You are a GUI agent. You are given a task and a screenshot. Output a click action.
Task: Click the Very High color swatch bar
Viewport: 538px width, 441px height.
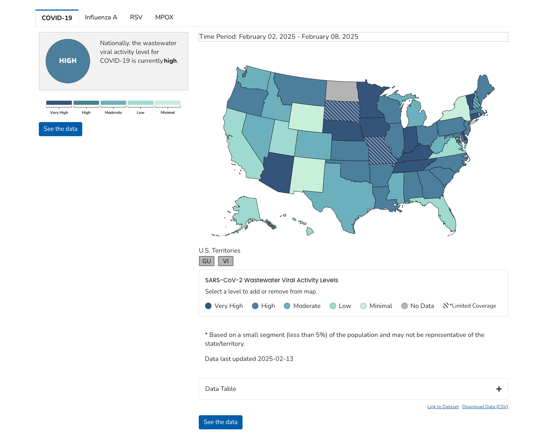click(59, 103)
